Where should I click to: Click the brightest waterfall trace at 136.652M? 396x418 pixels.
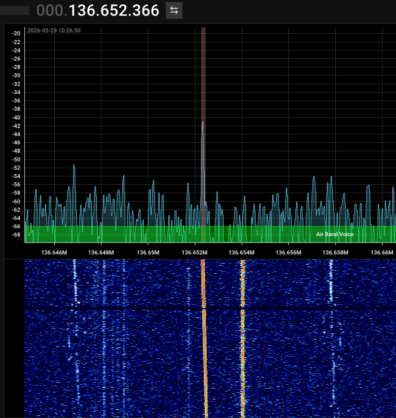pyautogui.click(x=204, y=338)
